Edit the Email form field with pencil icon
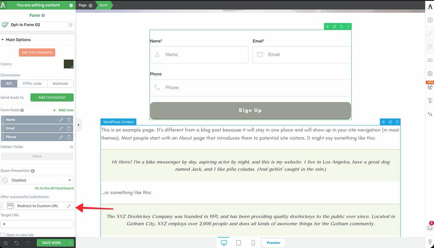434x248 pixels. point(61,128)
